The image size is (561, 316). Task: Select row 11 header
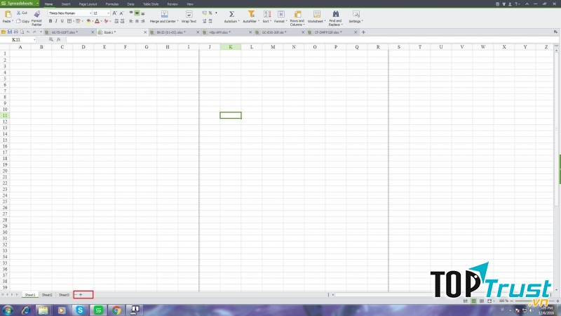click(x=5, y=115)
